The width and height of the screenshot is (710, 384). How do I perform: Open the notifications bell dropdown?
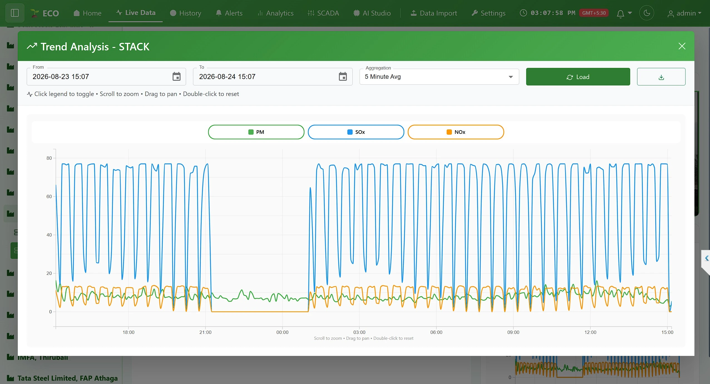coord(624,13)
